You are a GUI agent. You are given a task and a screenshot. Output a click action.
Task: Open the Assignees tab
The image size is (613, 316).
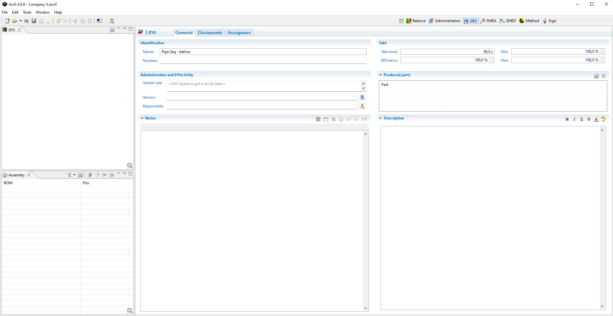[x=239, y=33]
